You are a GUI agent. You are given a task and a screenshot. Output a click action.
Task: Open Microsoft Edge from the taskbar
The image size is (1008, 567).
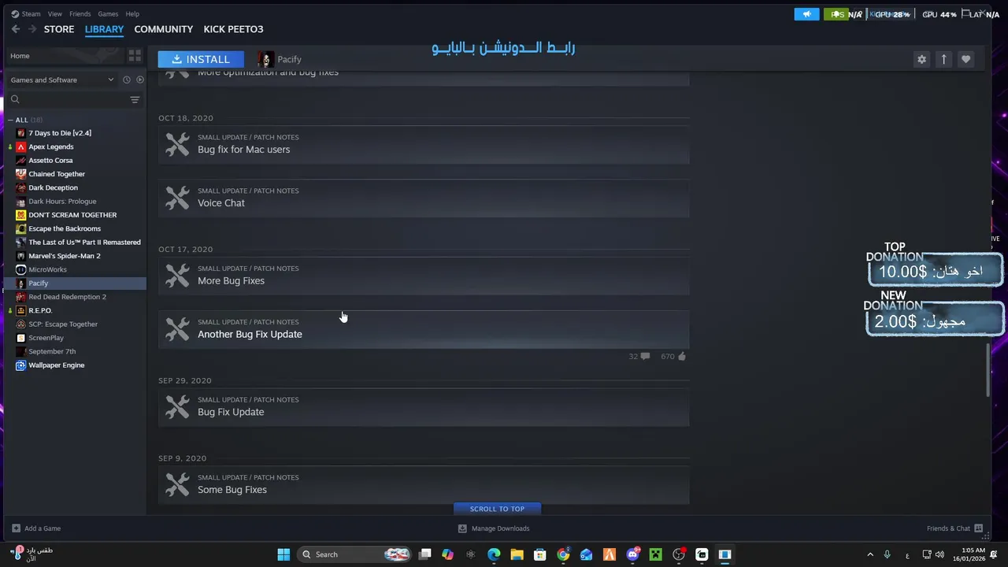494,554
